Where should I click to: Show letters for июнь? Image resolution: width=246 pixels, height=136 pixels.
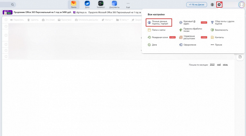tap(225, 65)
